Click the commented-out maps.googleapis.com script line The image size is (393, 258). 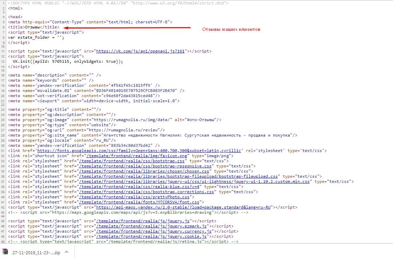coord(128,212)
